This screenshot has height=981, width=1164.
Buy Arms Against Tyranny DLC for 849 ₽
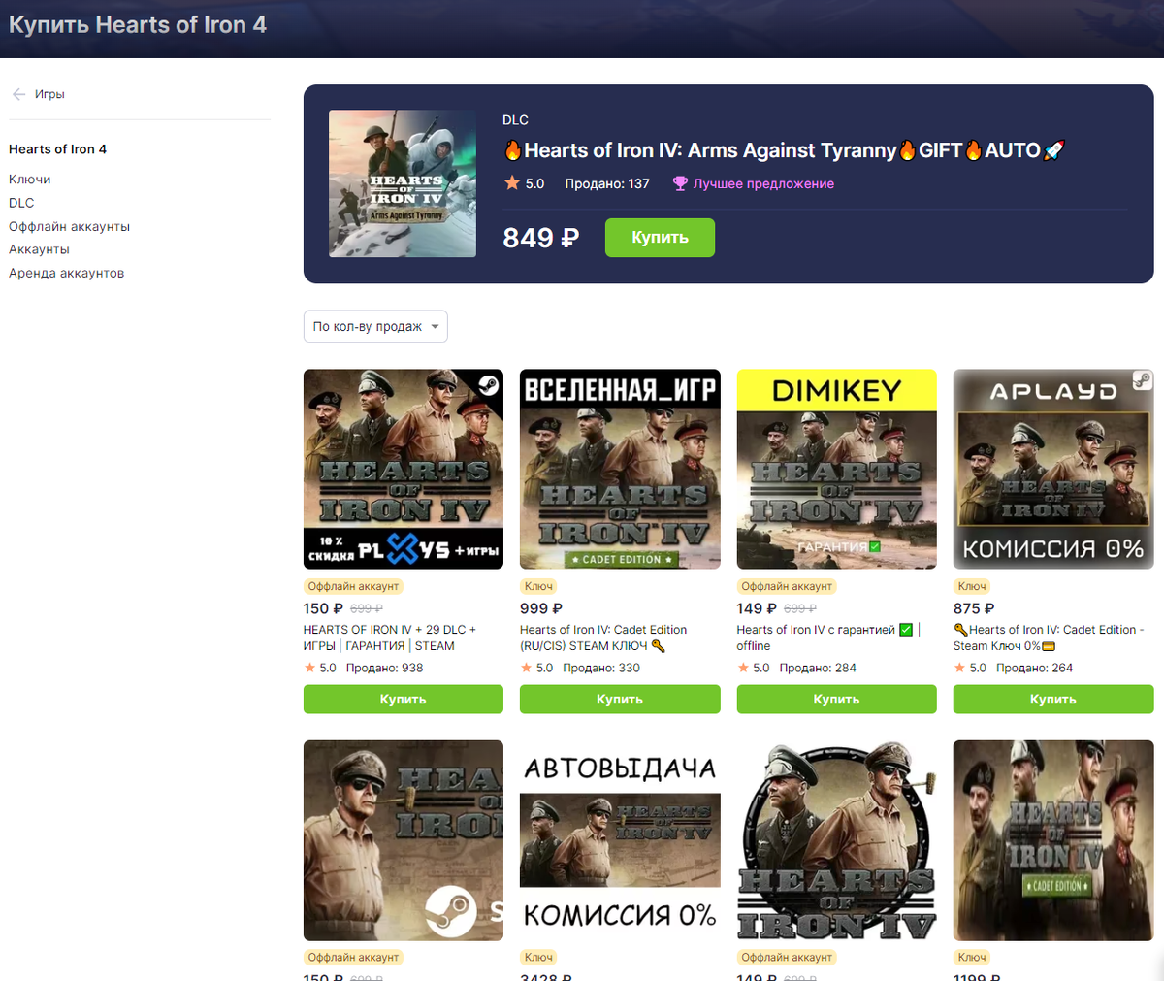[660, 238]
